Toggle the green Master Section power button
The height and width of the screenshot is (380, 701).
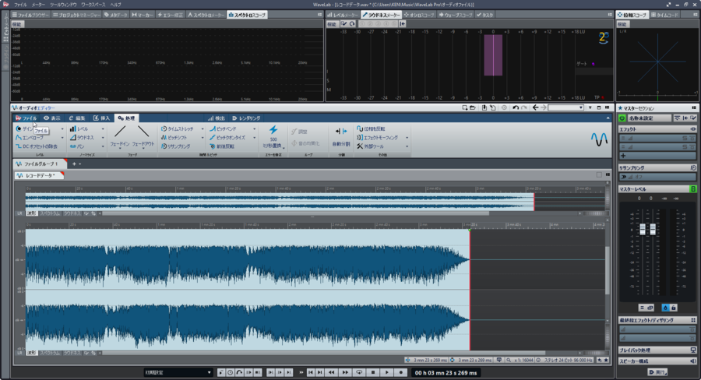point(622,118)
